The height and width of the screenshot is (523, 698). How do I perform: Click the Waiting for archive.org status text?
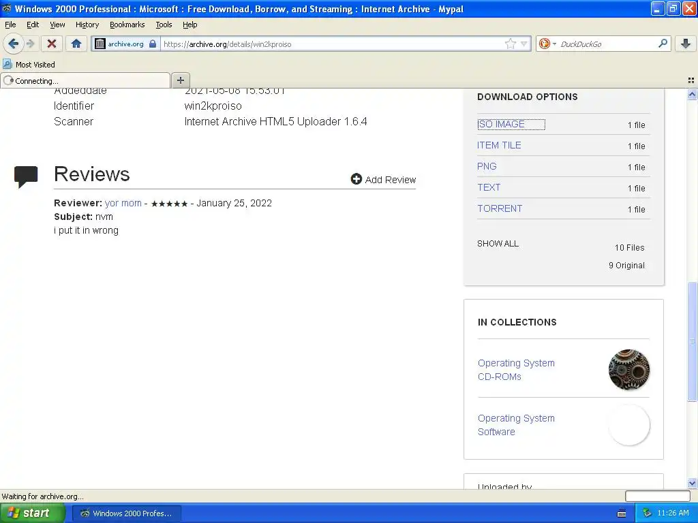[42, 496]
